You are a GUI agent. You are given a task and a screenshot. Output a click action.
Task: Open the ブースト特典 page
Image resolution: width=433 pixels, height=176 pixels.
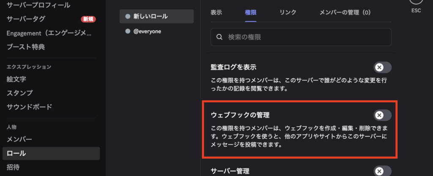tap(26, 47)
